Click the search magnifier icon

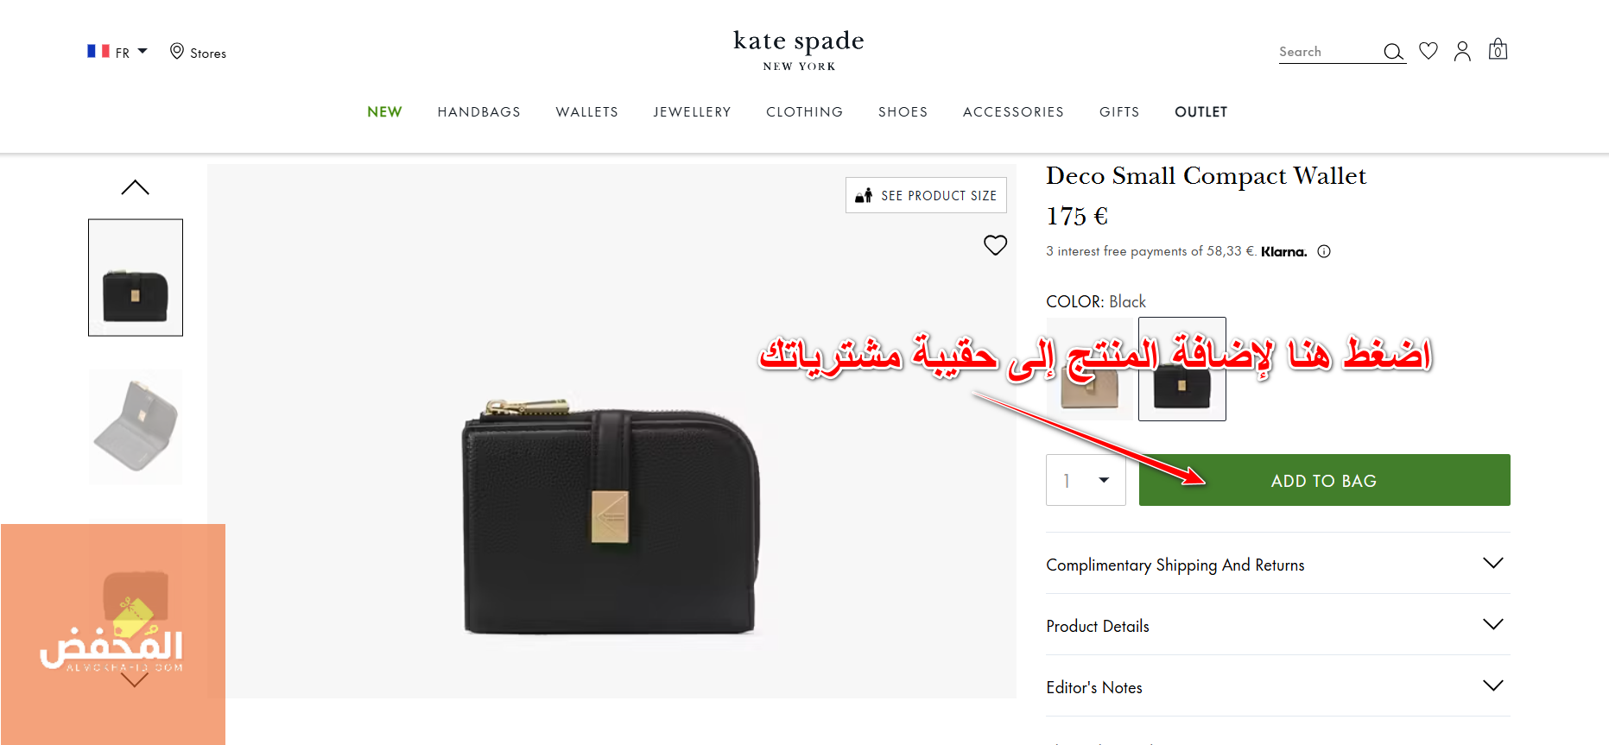click(1393, 52)
